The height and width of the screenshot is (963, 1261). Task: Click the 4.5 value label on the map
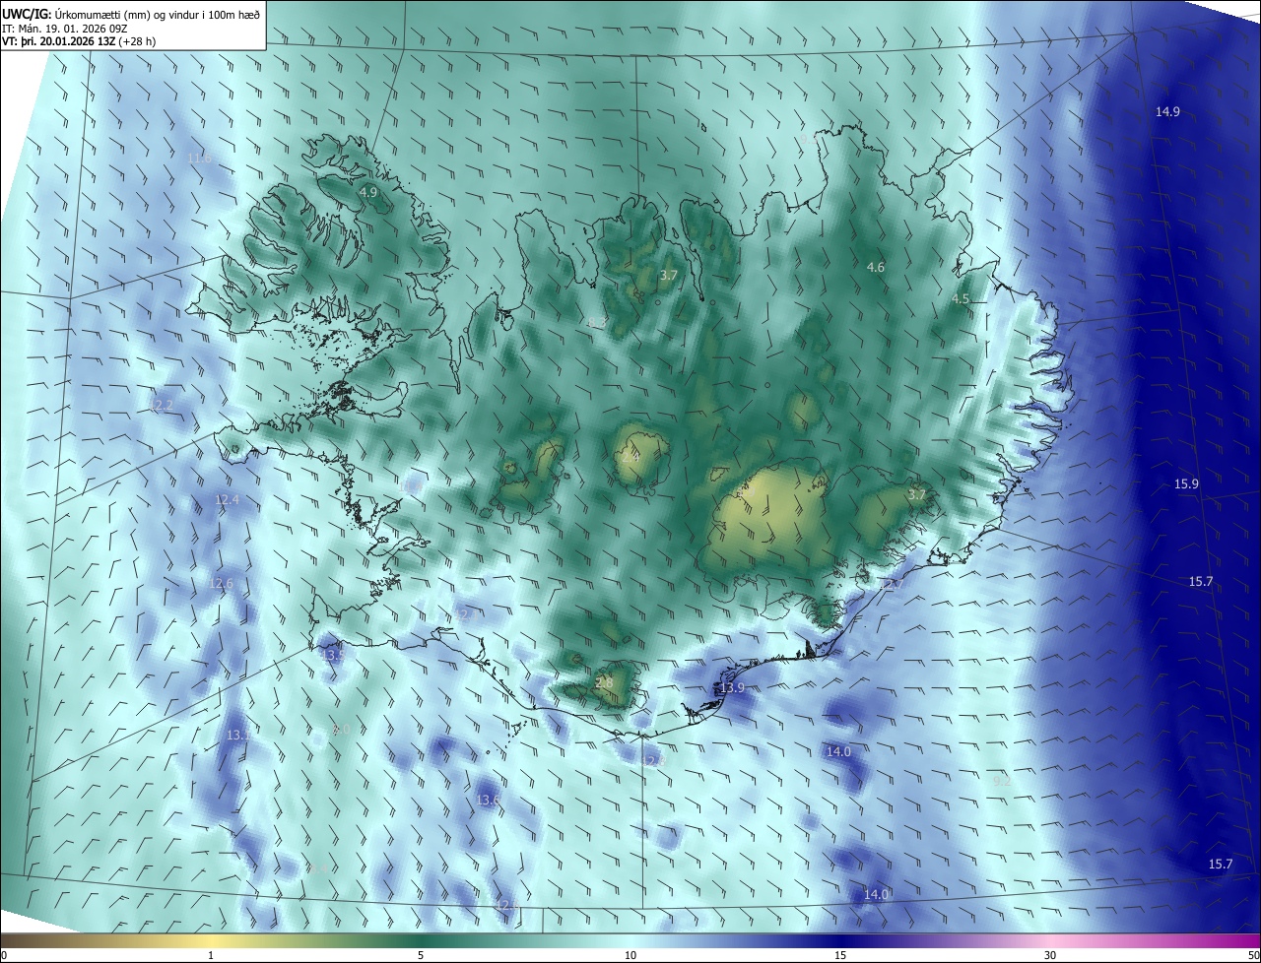tap(960, 299)
